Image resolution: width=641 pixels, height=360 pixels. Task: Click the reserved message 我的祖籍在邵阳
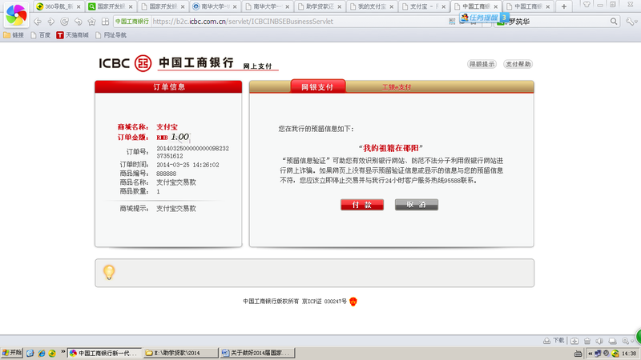390,148
